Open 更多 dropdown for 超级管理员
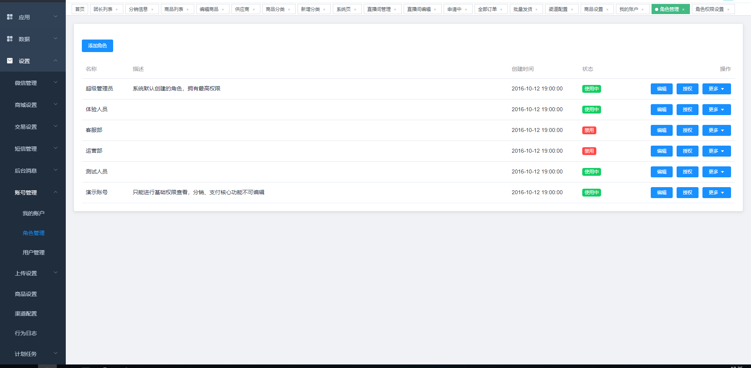751x368 pixels. click(716, 89)
